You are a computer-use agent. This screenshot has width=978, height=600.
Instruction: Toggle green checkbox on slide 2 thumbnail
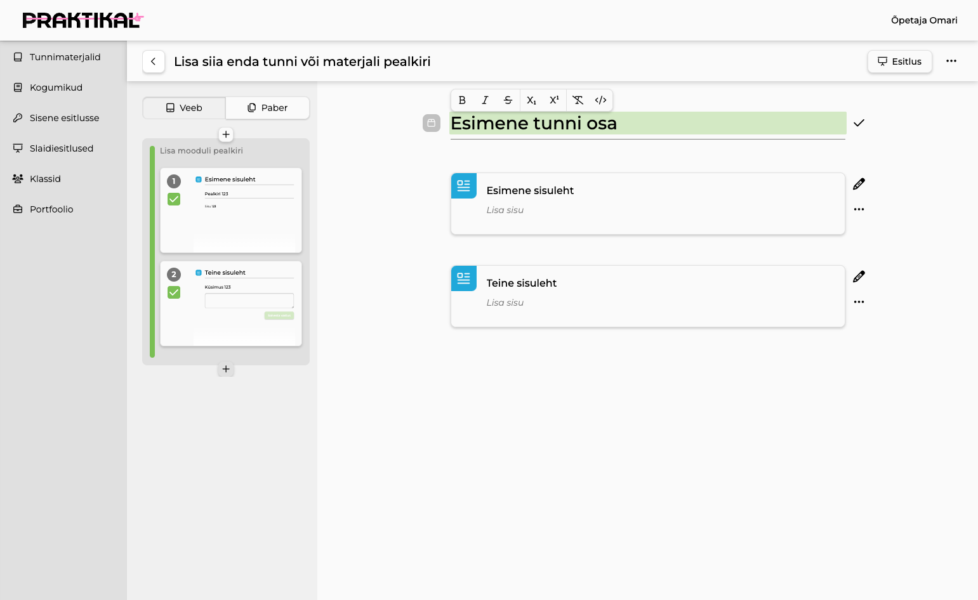point(174,292)
